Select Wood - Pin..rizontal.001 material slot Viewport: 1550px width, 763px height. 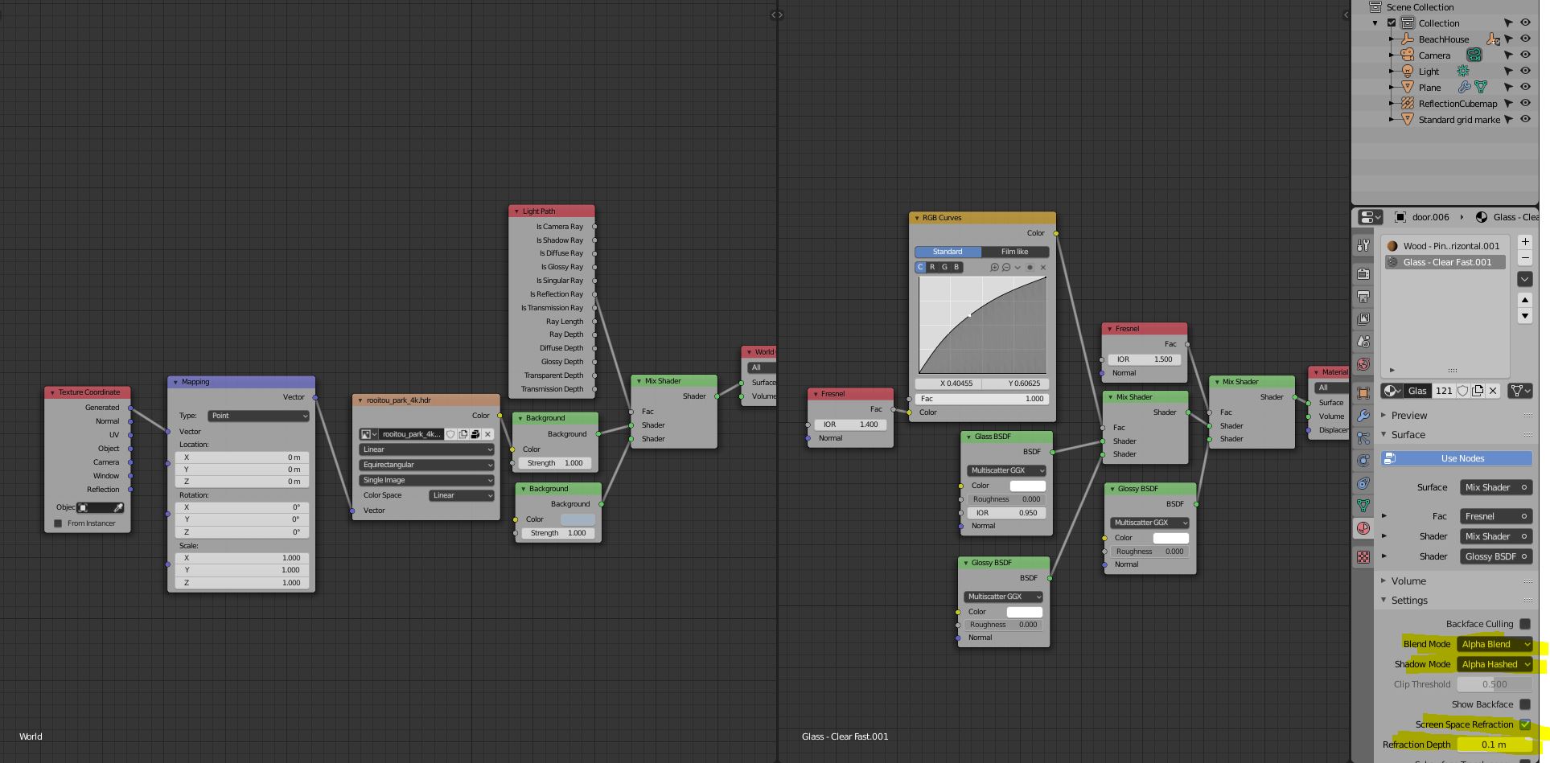tap(1445, 246)
